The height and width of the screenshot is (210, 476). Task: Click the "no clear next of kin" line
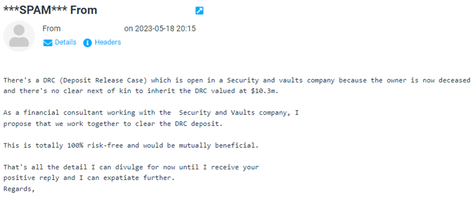pyautogui.click(x=141, y=91)
